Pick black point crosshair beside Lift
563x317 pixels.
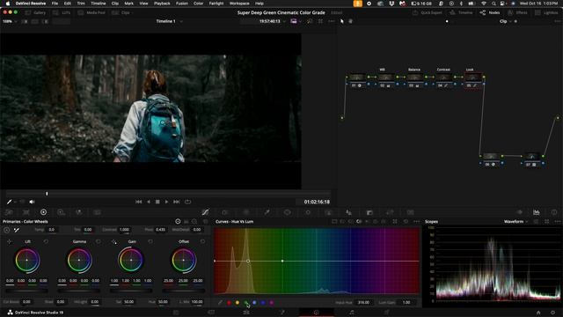coord(9,241)
